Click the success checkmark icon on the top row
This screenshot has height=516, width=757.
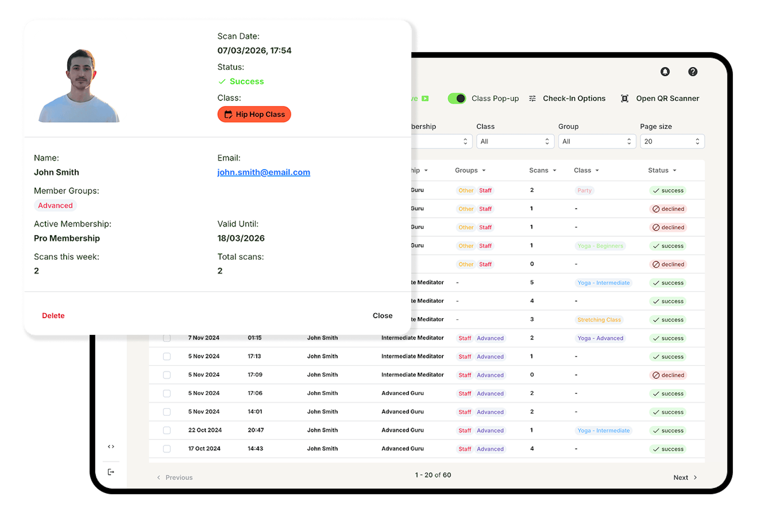pos(657,190)
